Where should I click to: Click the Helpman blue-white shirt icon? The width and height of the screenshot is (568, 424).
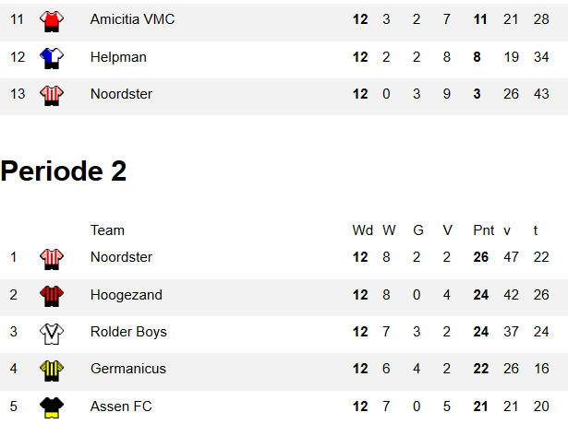coord(52,58)
